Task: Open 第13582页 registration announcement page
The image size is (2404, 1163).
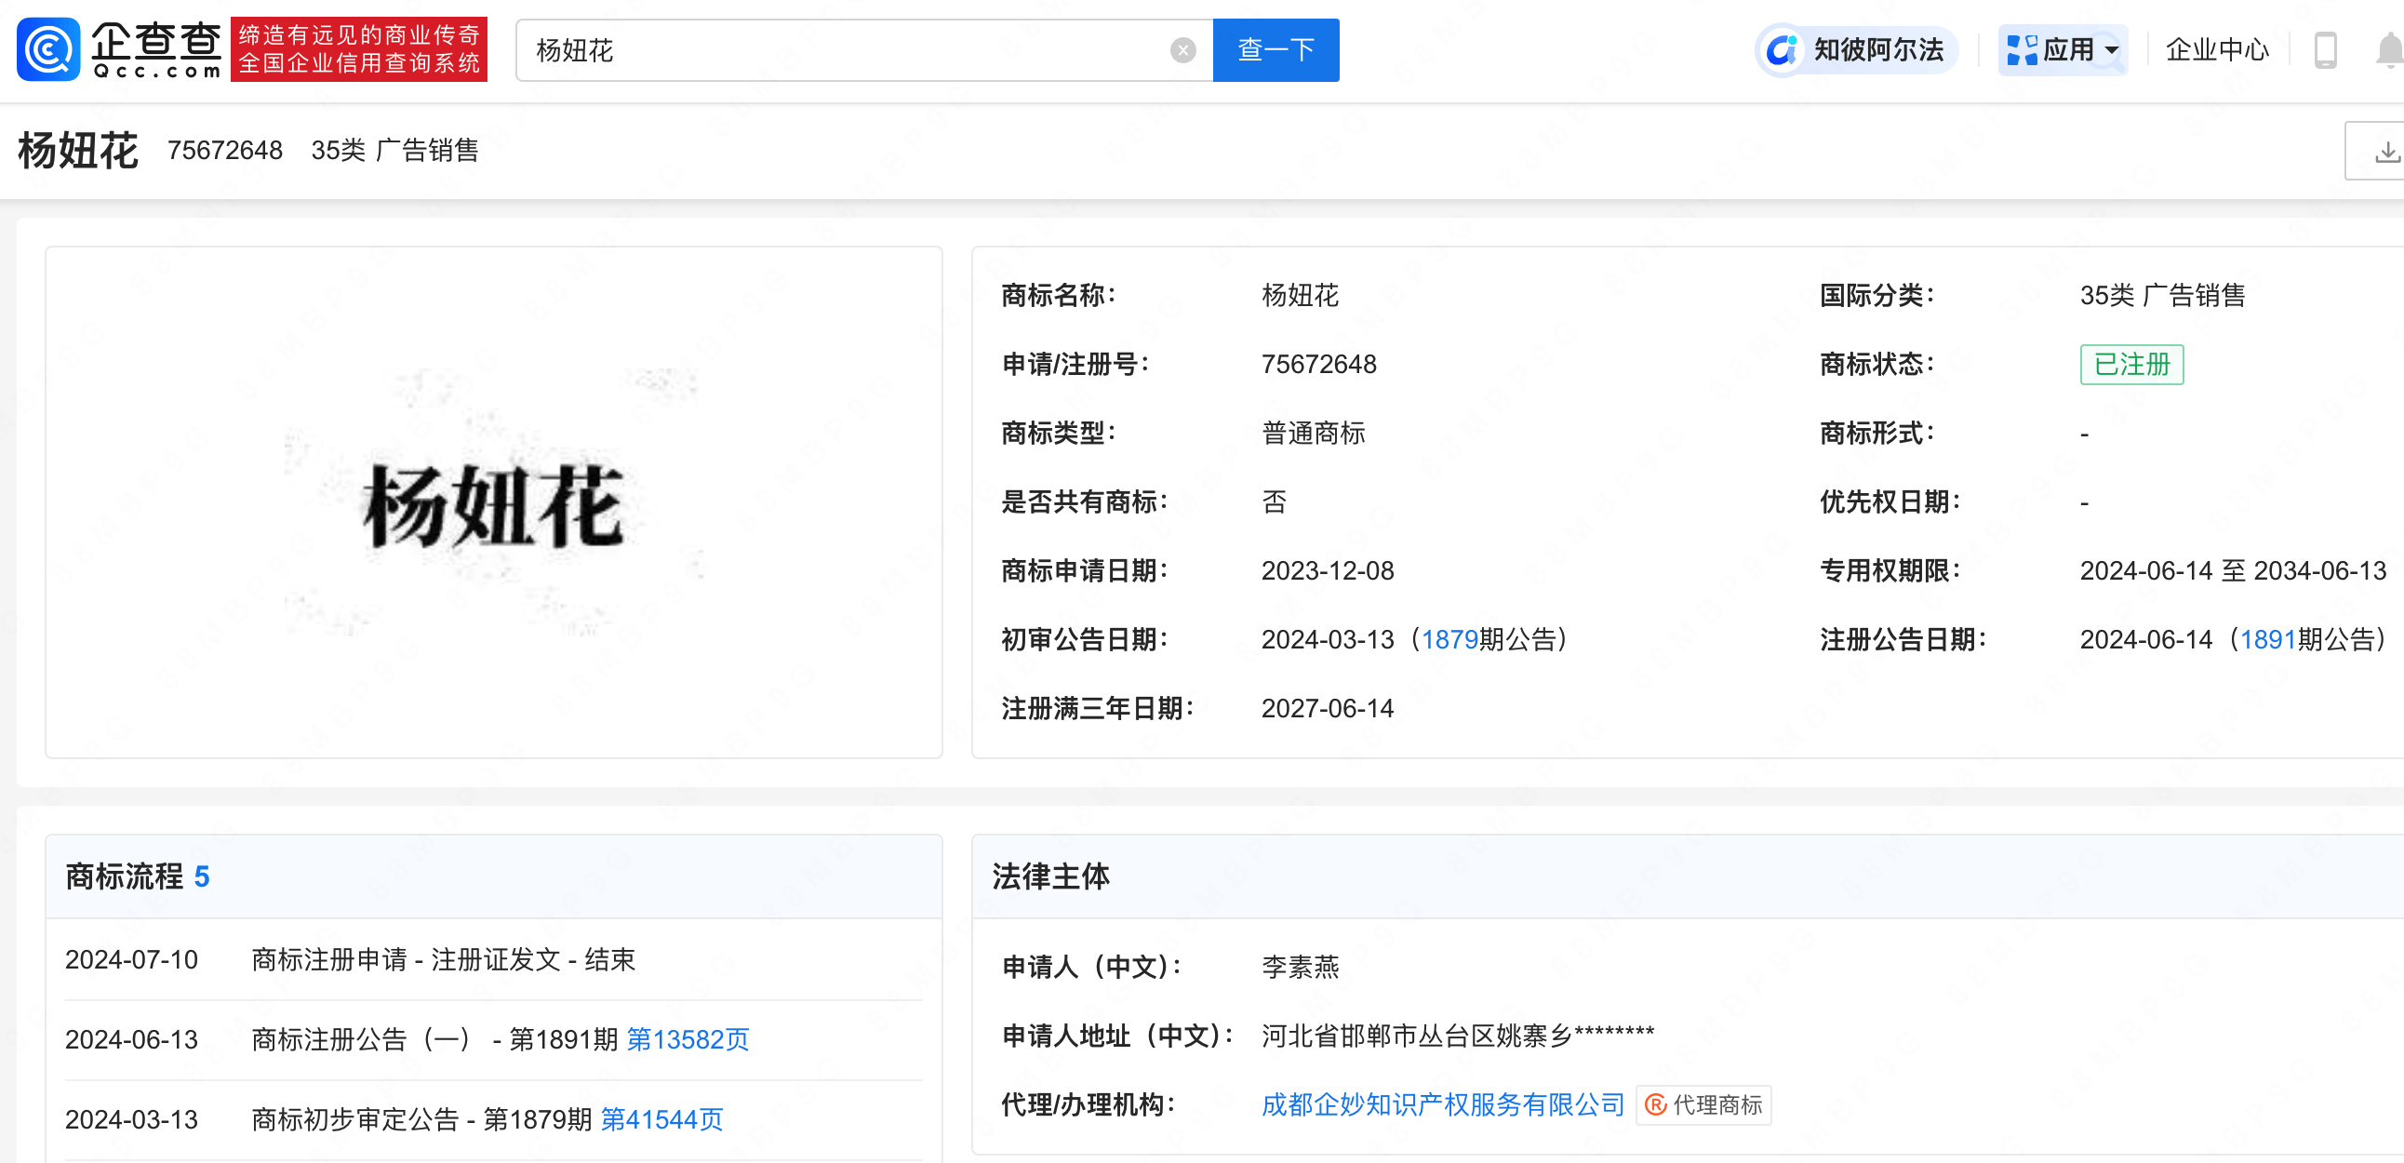Action: coord(688,1039)
